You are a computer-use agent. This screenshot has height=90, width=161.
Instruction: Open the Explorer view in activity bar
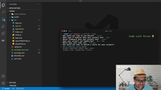click(x=3, y=5)
